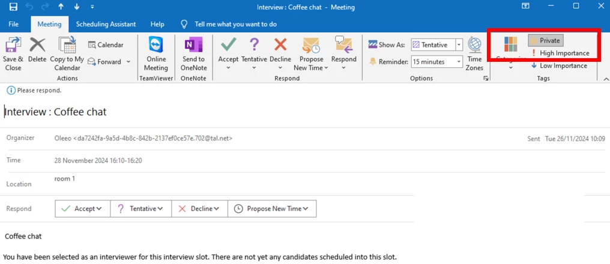Toggle High Importance flag

560,53
